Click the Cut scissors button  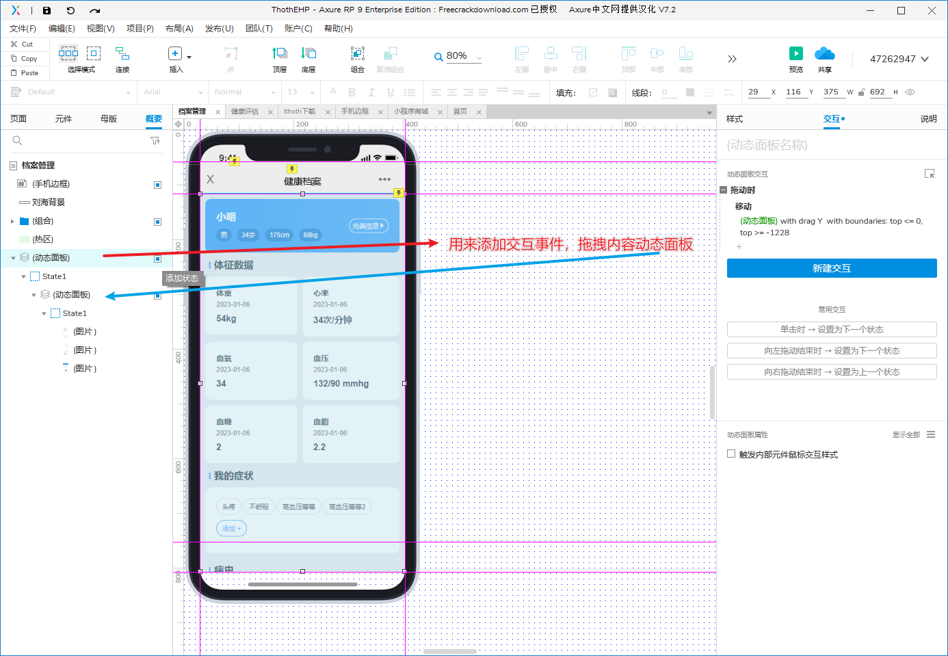[21, 44]
